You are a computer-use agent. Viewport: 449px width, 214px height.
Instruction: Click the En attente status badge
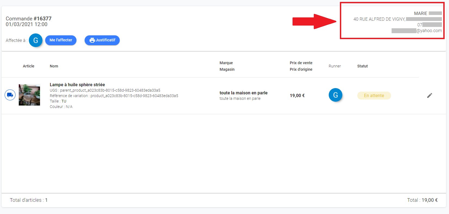pyautogui.click(x=374, y=95)
